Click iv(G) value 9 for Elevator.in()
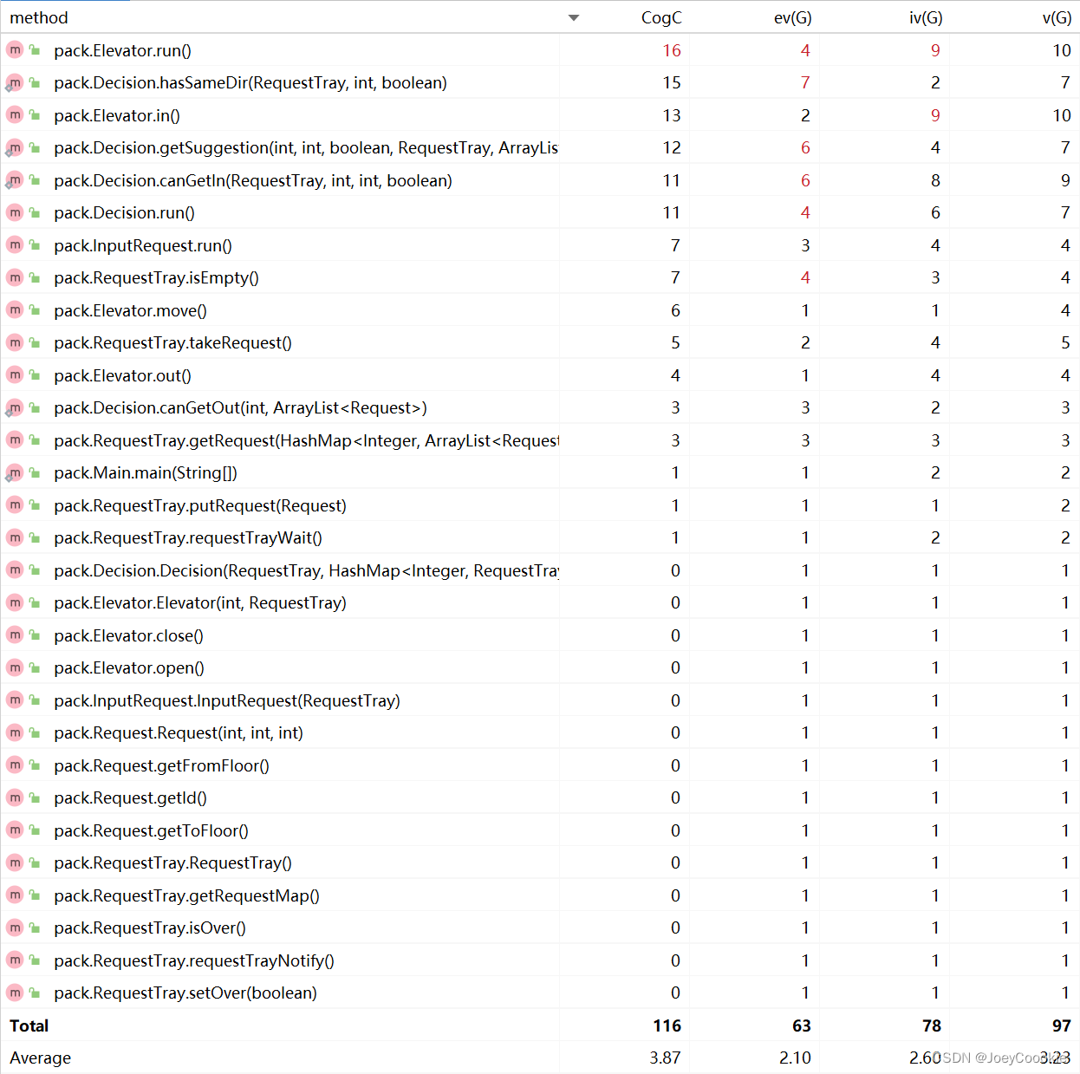This screenshot has width=1080, height=1074. coord(935,115)
